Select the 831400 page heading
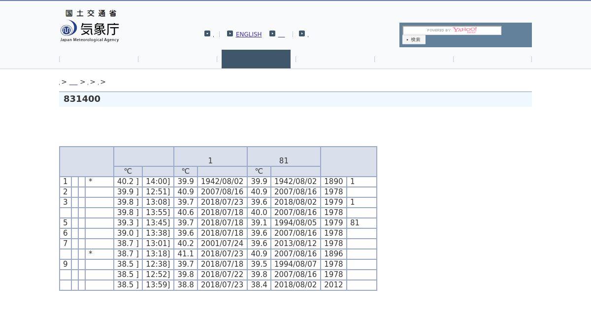The image size is (591, 310). (x=82, y=99)
